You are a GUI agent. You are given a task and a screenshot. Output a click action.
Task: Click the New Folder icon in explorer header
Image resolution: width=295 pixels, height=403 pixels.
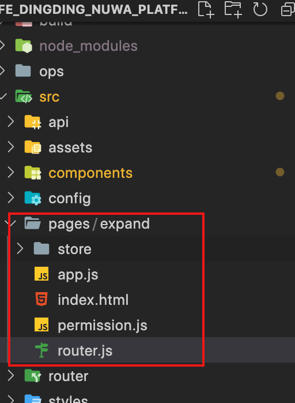click(233, 9)
